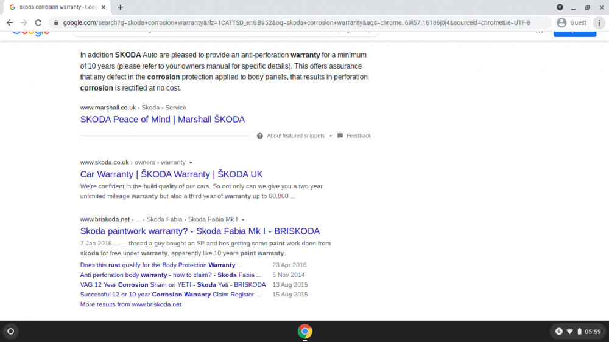Open ChromeOS launcher circle button
This screenshot has width=609, height=342.
pyautogui.click(x=10, y=331)
